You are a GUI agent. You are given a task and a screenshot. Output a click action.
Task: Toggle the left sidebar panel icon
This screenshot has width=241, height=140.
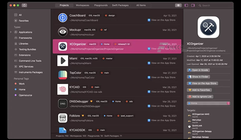pos(186,5)
